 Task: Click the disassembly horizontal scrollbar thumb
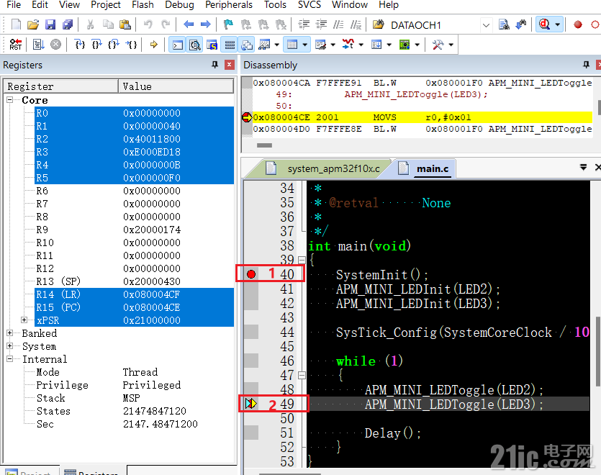pos(264,145)
